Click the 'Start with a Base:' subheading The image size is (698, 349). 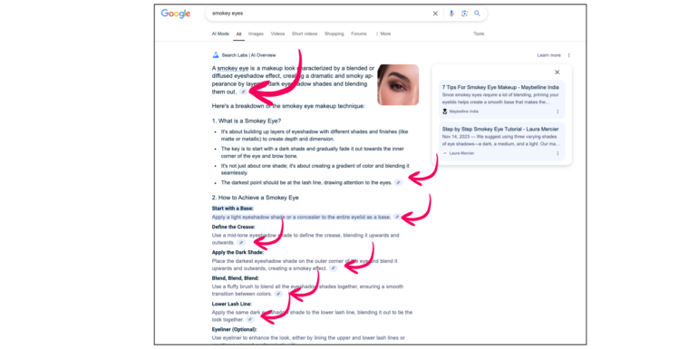pos(232,208)
